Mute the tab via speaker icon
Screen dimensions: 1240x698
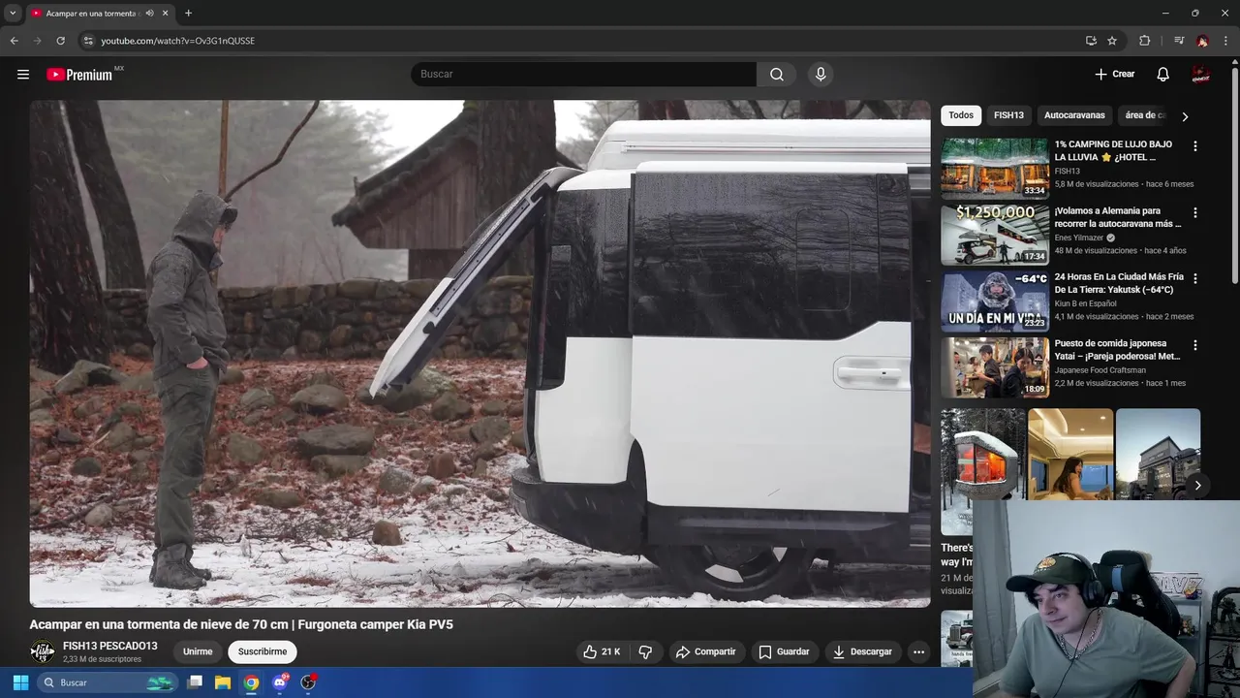[149, 14]
